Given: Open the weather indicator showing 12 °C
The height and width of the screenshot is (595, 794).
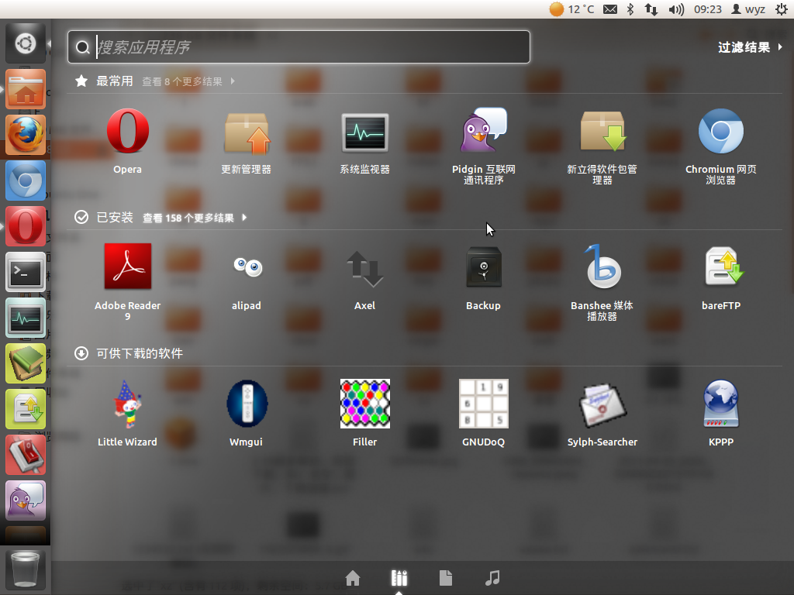Looking at the screenshot, I should (x=571, y=9).
